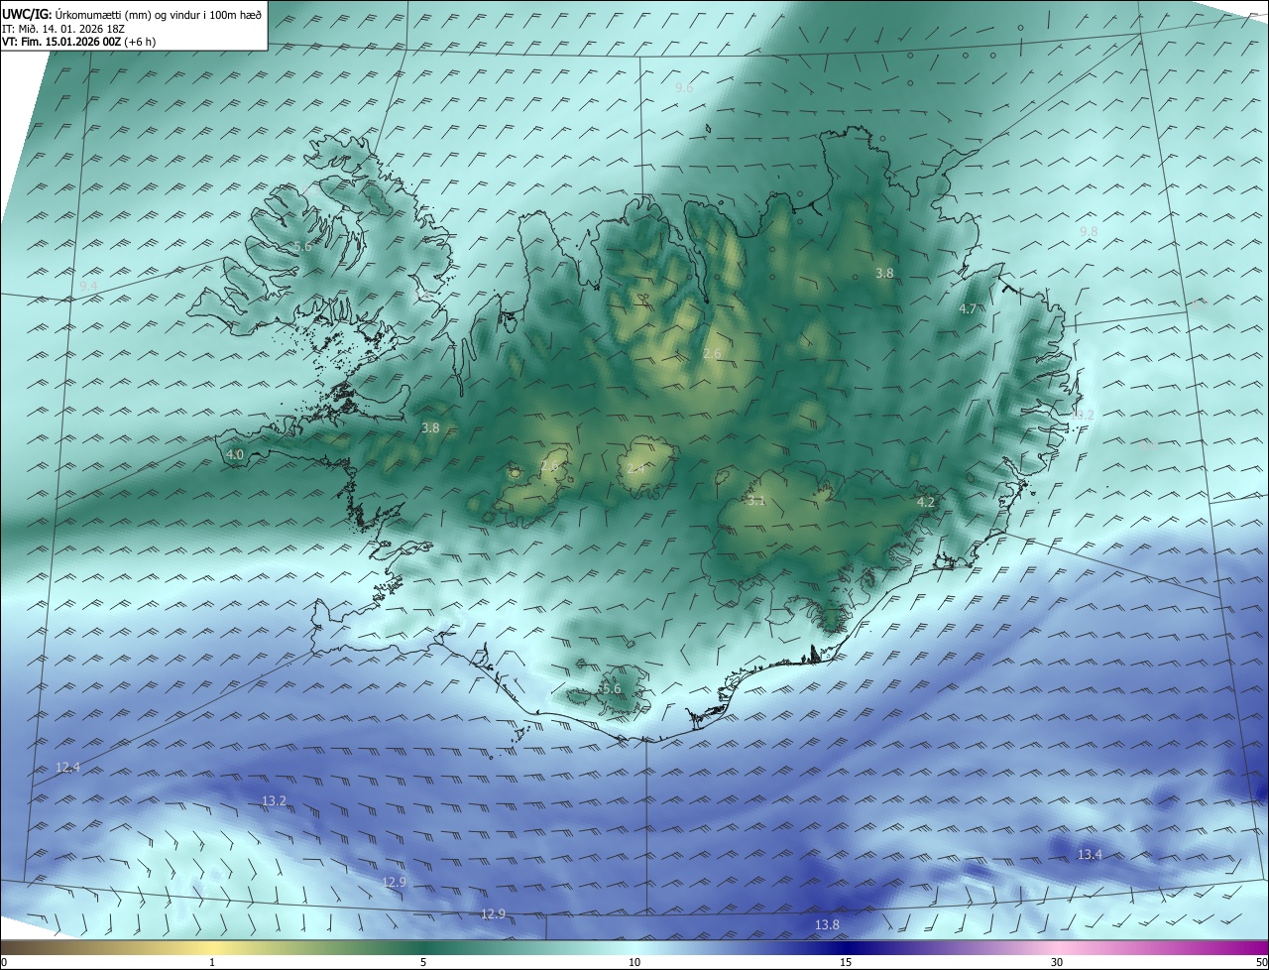Screen dimensions: 1269x970
Task: Click the 2.6 value over the yellow highlands
Action: coord(712,354)
